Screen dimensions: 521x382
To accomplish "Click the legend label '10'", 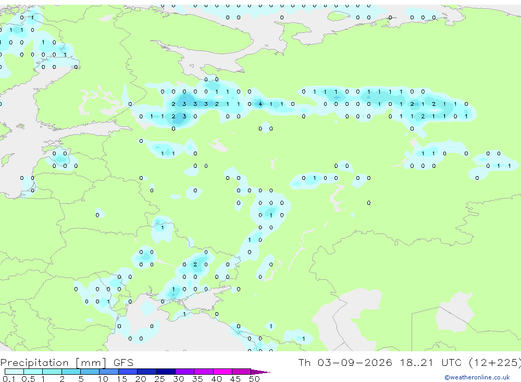I will (x=103, y=379).
